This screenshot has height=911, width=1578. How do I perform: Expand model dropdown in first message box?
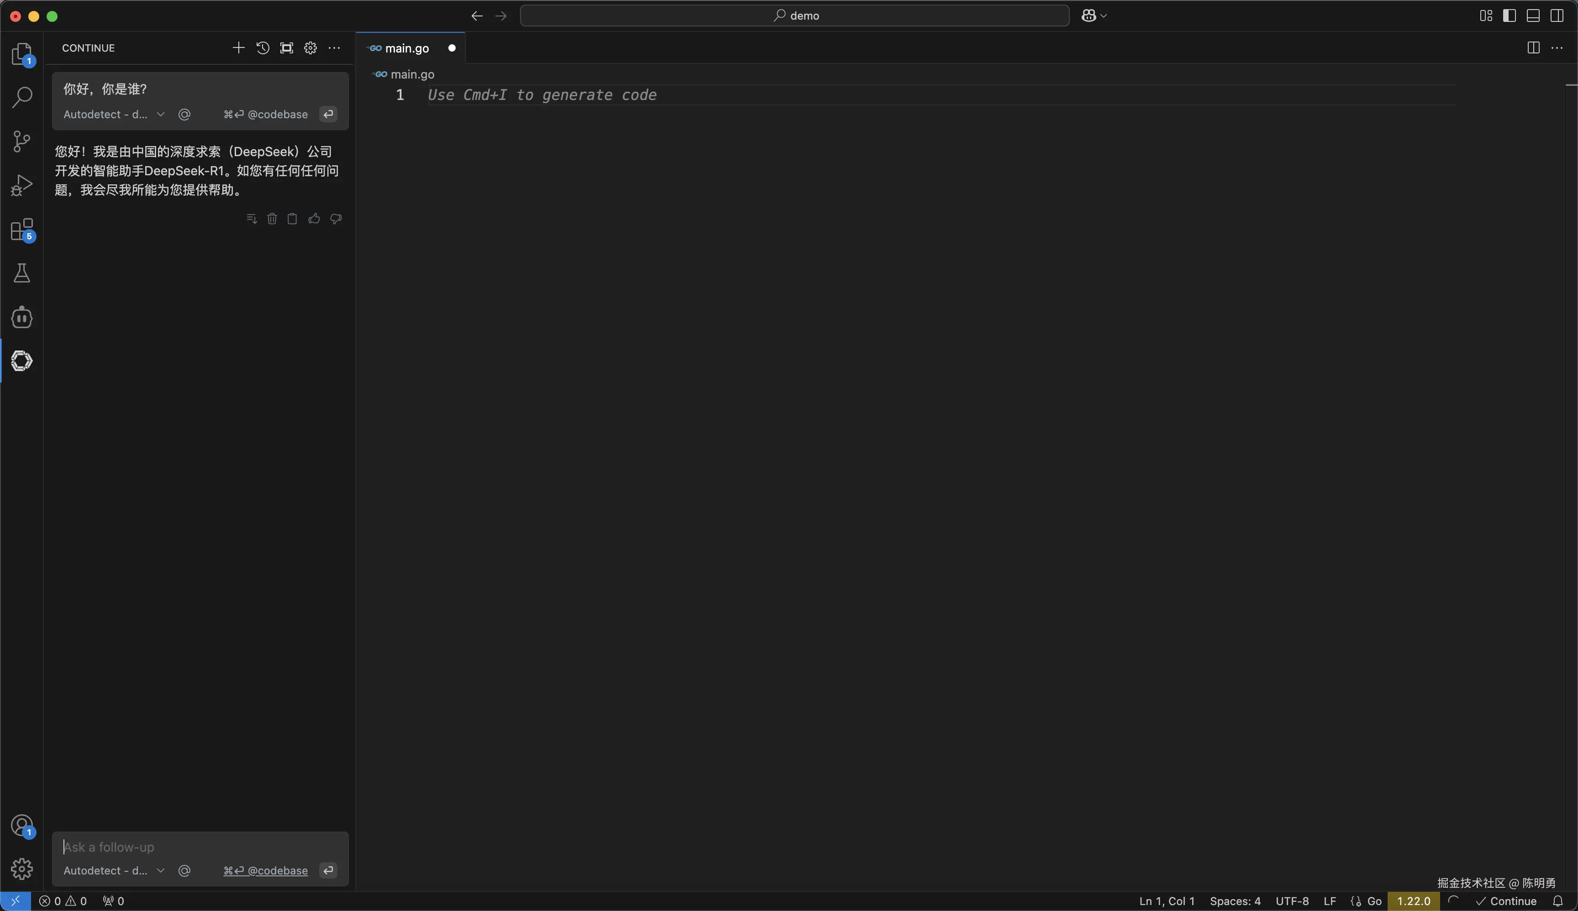[x=160, y=115]
